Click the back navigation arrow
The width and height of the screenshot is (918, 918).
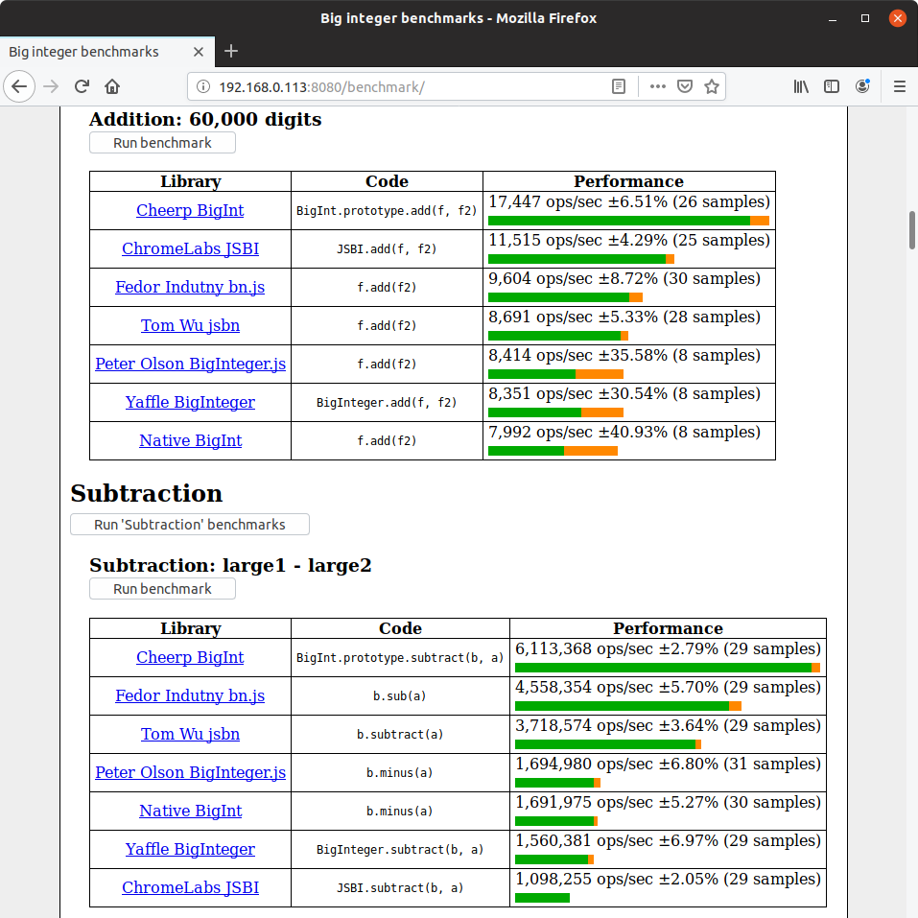(19, 86)
